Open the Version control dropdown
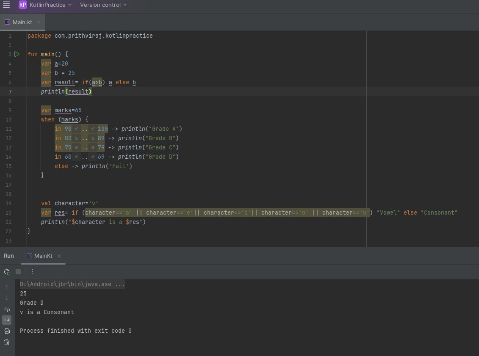 click(x=103, y=5)
